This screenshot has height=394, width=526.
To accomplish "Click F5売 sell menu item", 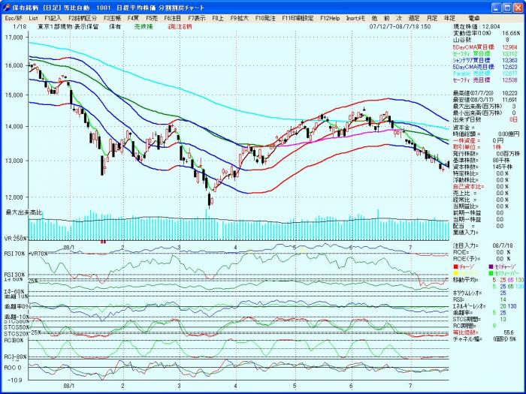I will [x=152, y=19].
